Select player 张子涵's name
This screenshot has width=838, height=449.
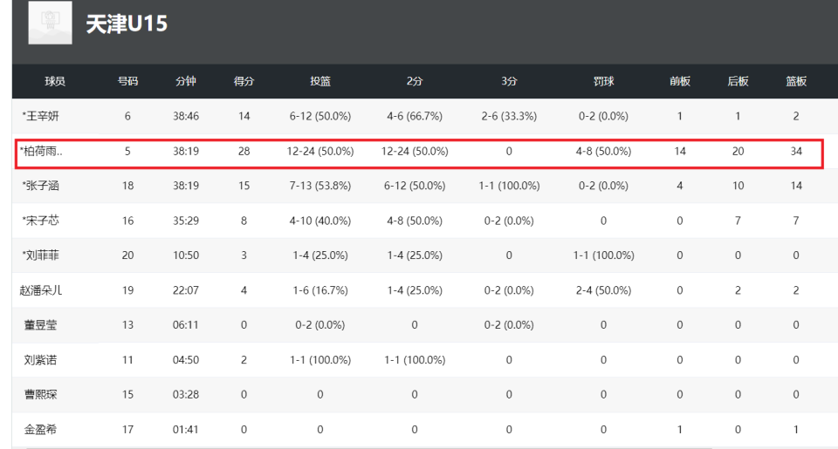coord(41,186)
